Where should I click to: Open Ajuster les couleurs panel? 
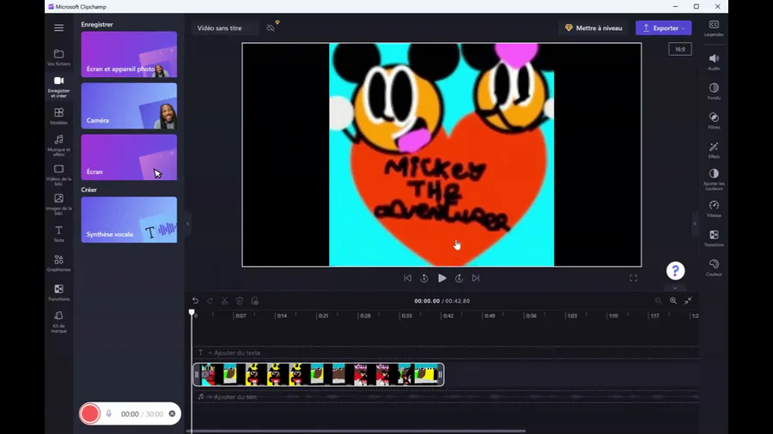click(x=714, y=179)
